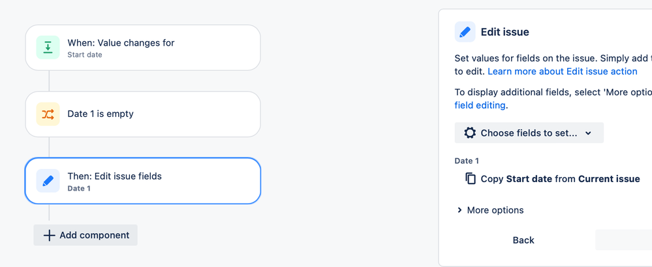Screen dimensions: 652x267
Task: Click the chevron beside More options
Action: [459, 210]
